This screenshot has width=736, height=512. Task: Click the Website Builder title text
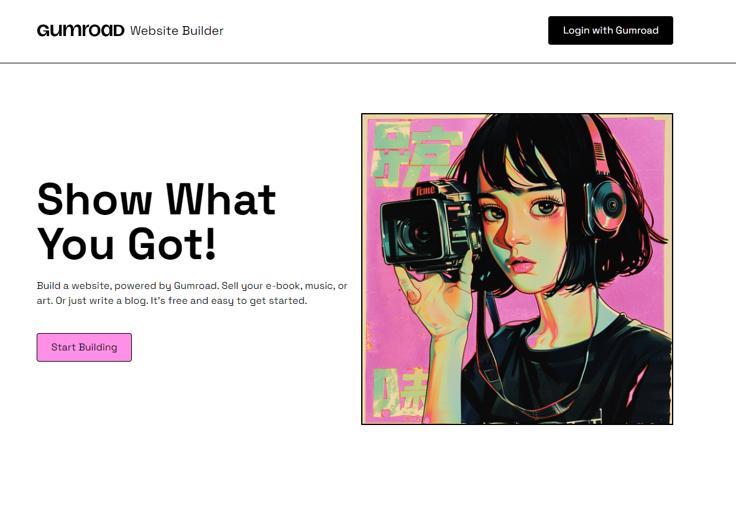point(177,30)
